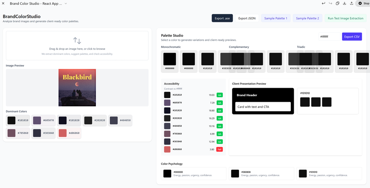The width and height of the screenshot is (370, 188).
Task: Click AA badge beside contrast 7.29
Action: point(219,103)
